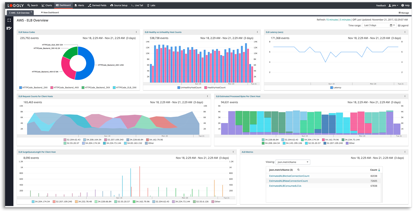Open ELB Latency widget kebab menu
This screenshot has width=413, height=211.
tap(405, 32)
